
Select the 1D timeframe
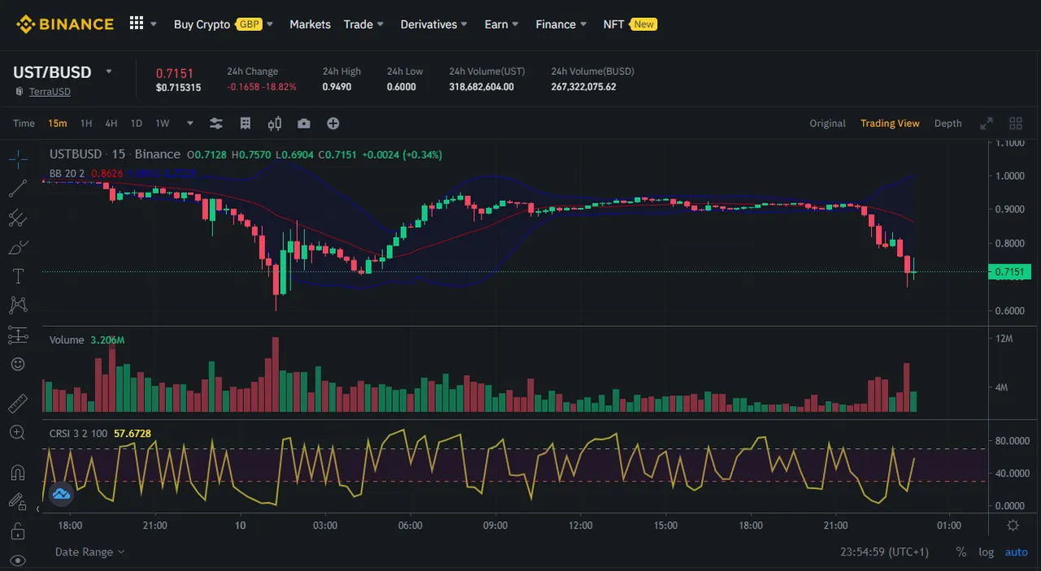tap(137, 124)
